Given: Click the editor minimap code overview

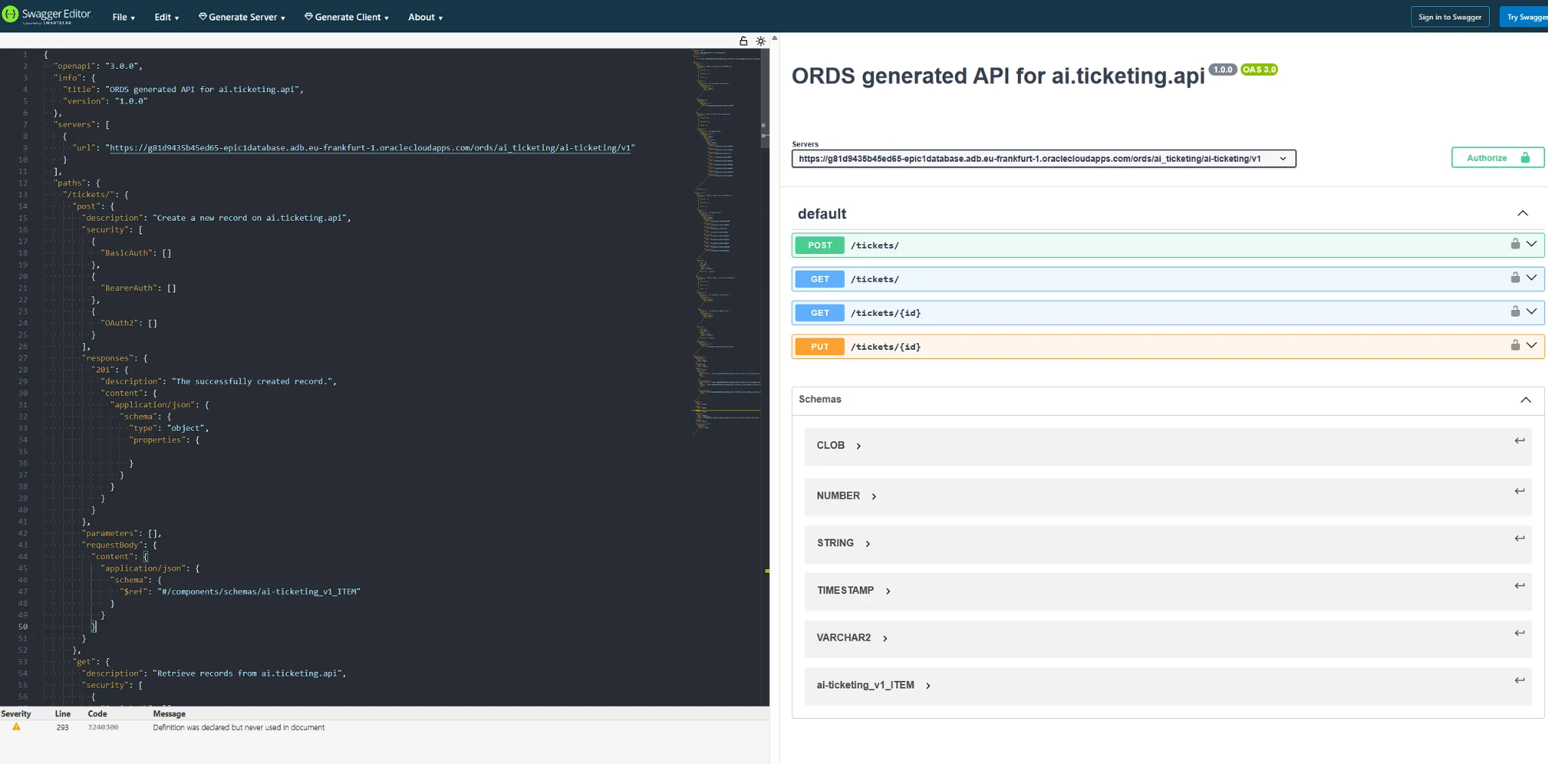Looking at the screenshot, I should pyautogui.click(x=726, y=242).
